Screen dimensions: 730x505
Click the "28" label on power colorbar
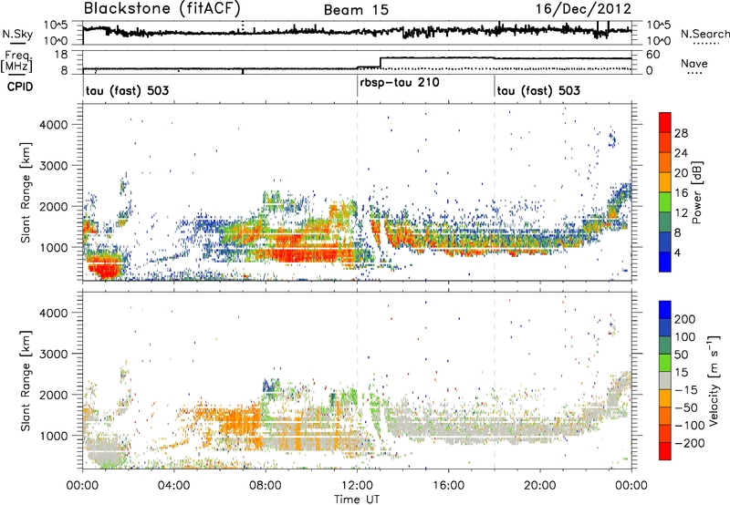[681, 133]
